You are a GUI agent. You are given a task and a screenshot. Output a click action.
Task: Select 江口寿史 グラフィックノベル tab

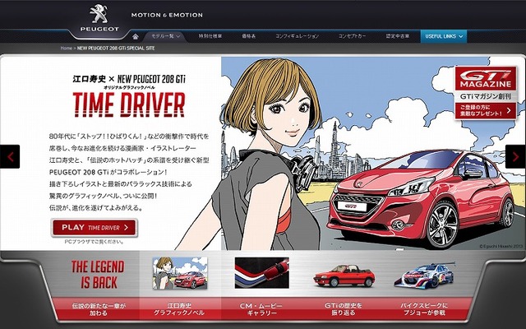coord(179,309)
